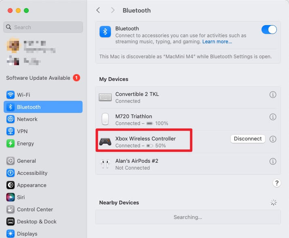
Task: Open info for Xbox Wireless Controller
Action: 273,139
